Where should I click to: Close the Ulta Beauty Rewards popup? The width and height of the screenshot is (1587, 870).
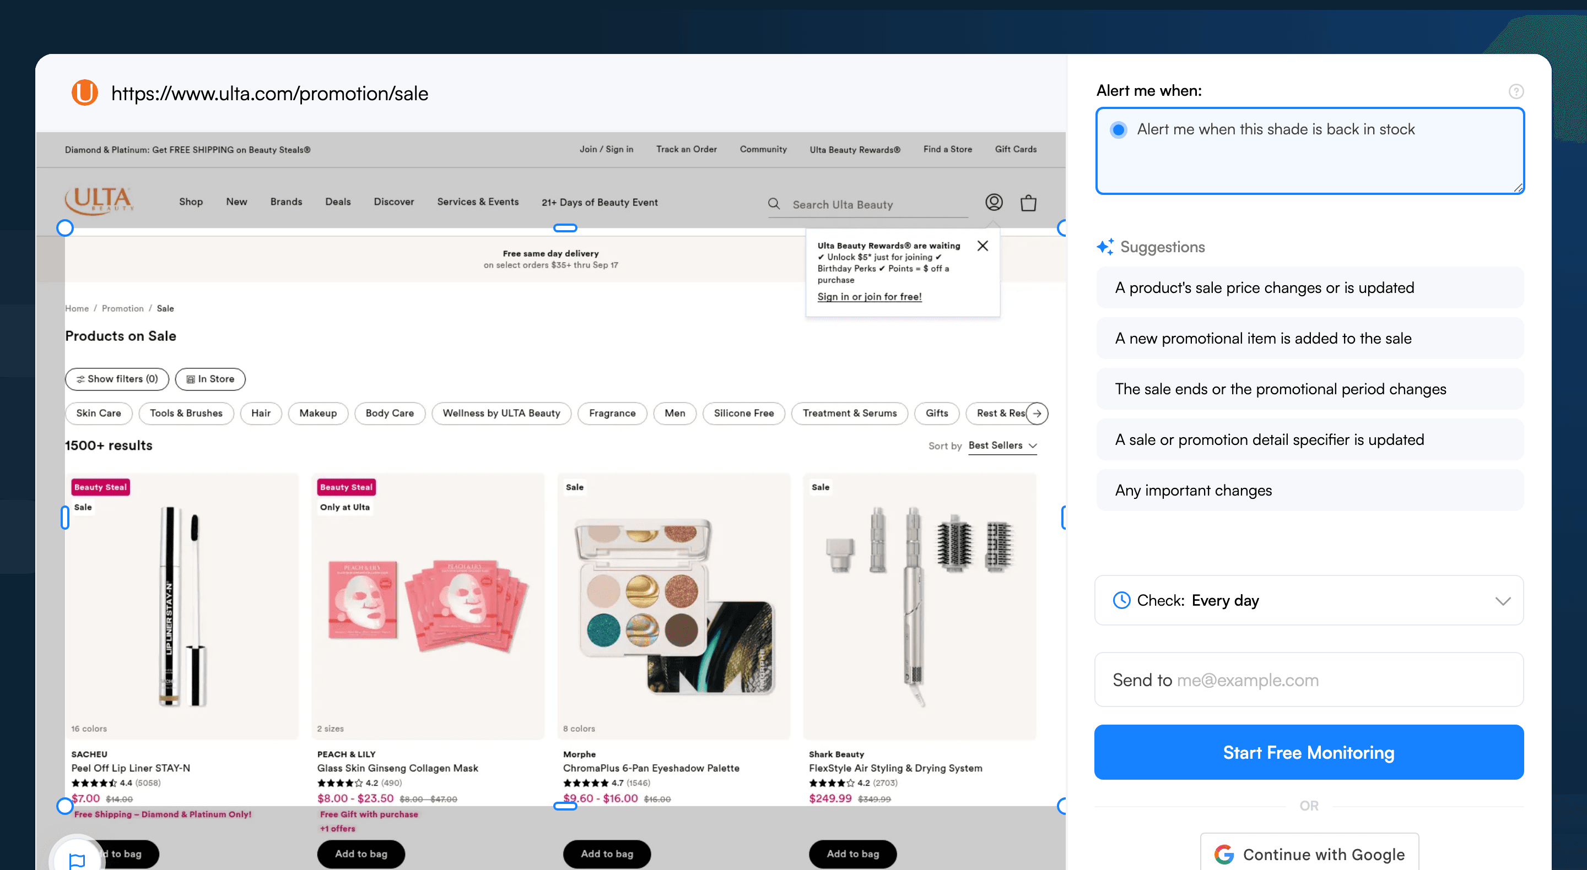[x=983, y=246]
